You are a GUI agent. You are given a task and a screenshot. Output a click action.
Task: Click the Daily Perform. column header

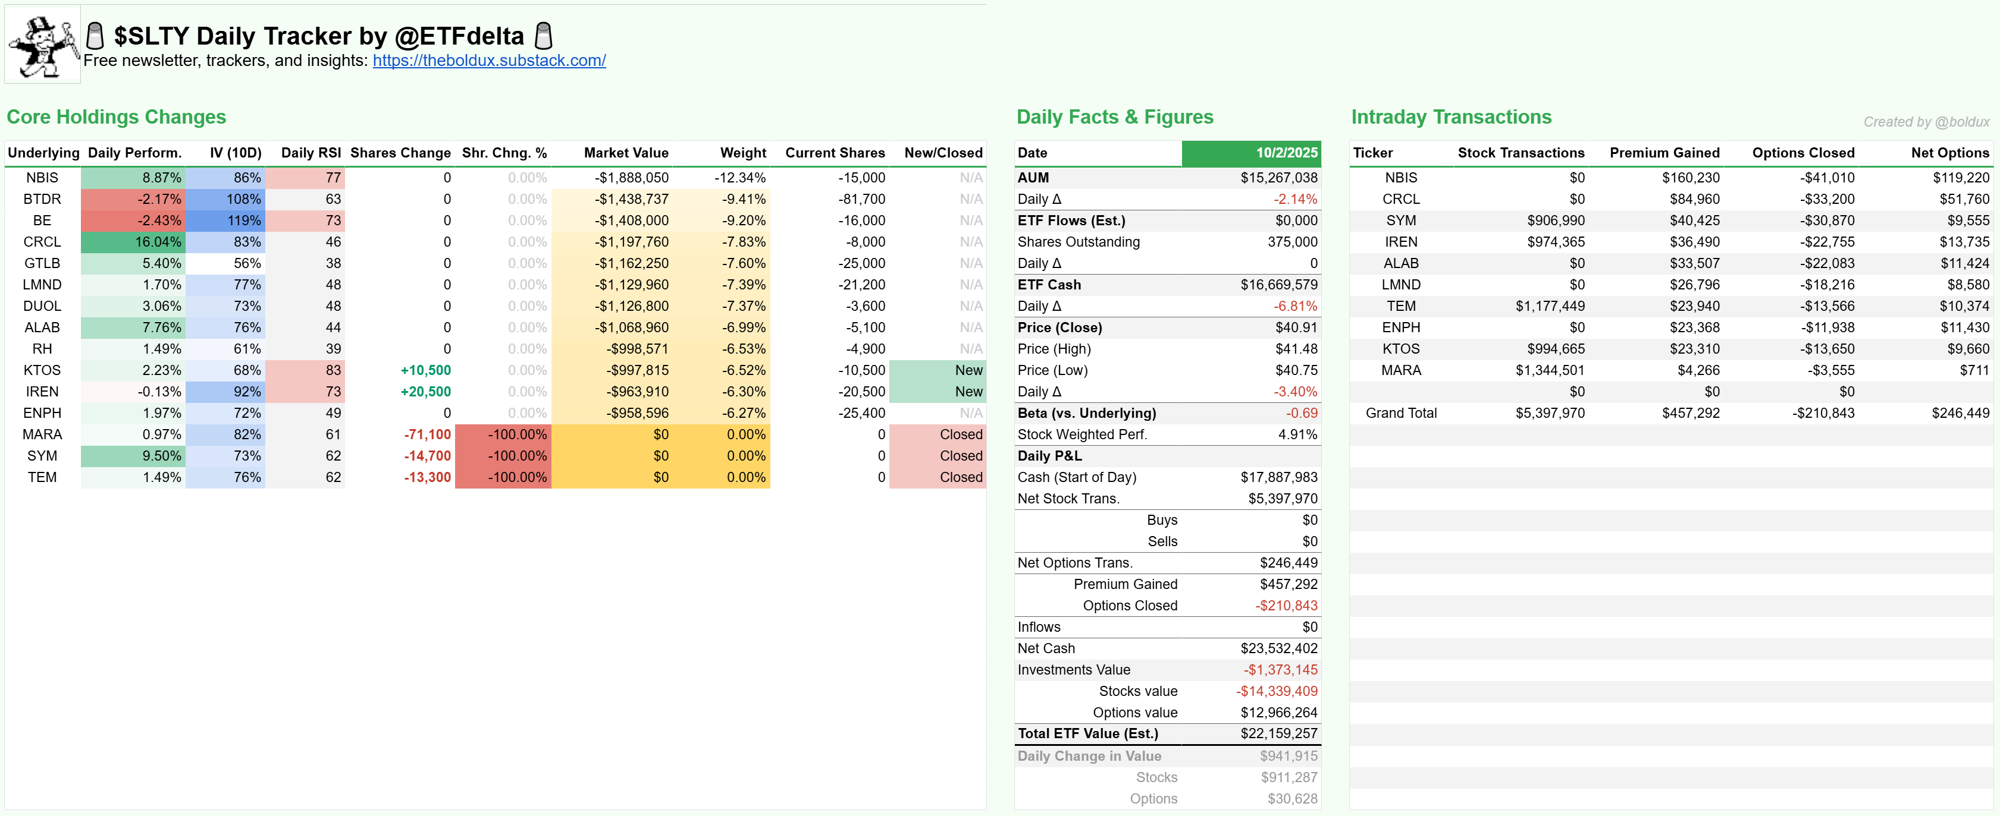click(x=134, y=153)
